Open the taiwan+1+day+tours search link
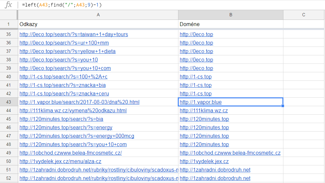The image size is (325, 183). click(74, 34)
